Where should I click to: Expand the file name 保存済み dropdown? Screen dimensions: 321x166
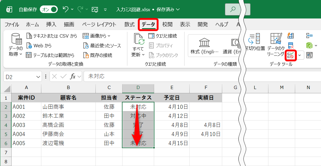point(178,9)
